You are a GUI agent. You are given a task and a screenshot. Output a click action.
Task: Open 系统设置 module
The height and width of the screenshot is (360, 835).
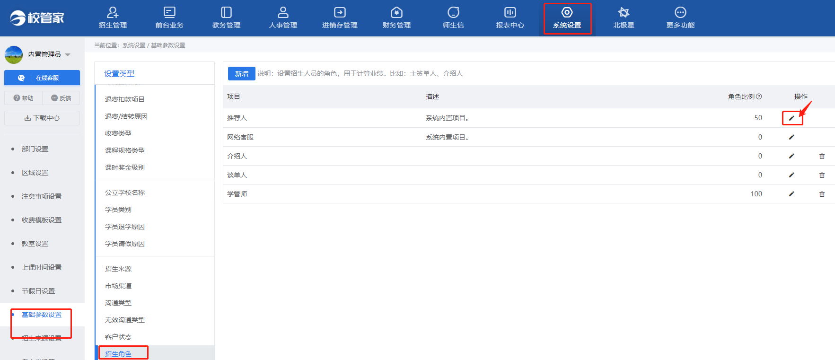(567, 18)
